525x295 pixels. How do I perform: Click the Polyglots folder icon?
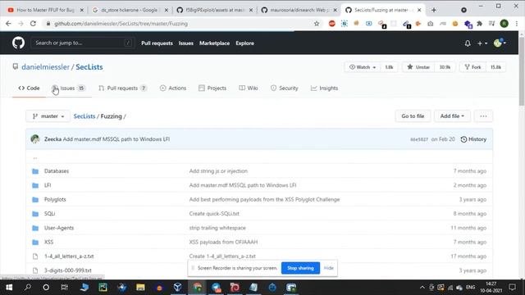(35, 200)
